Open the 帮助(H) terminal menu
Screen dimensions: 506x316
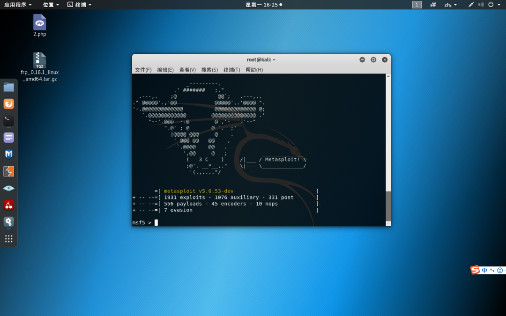254,70
